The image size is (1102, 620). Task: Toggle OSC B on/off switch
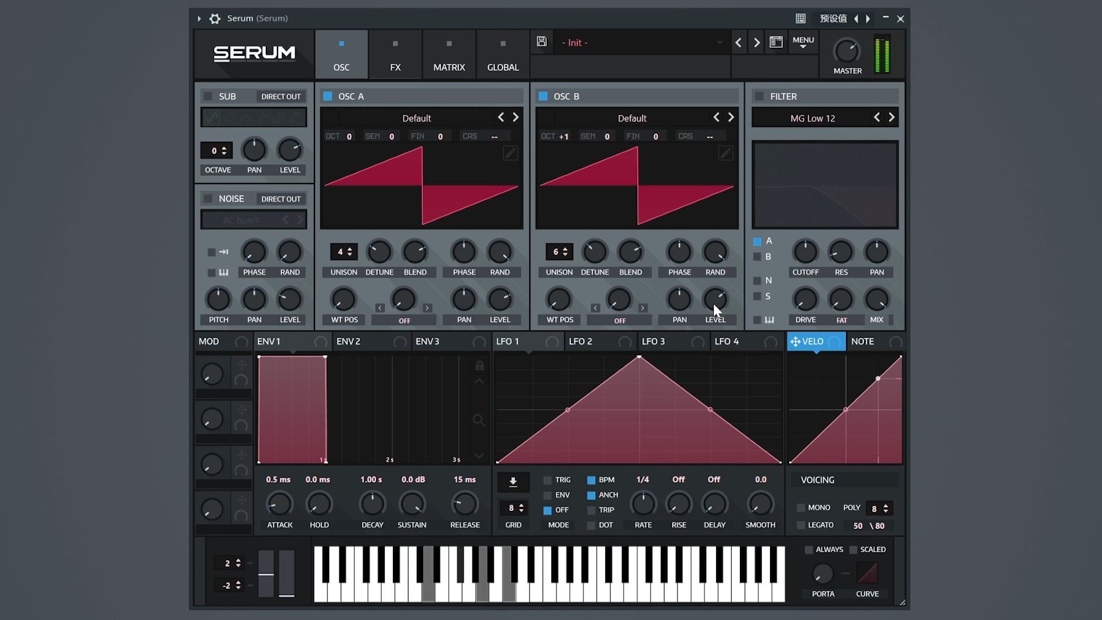coord(543,96)
